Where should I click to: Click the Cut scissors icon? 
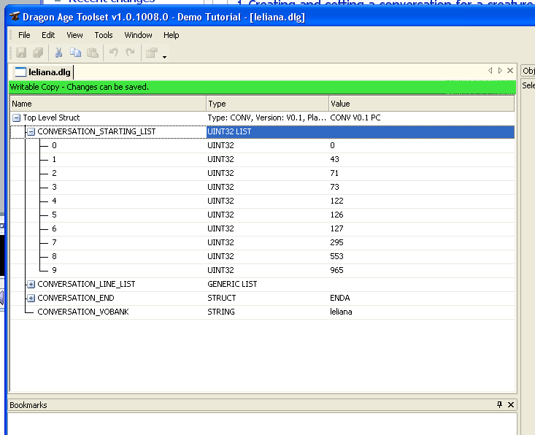point(58,53)
